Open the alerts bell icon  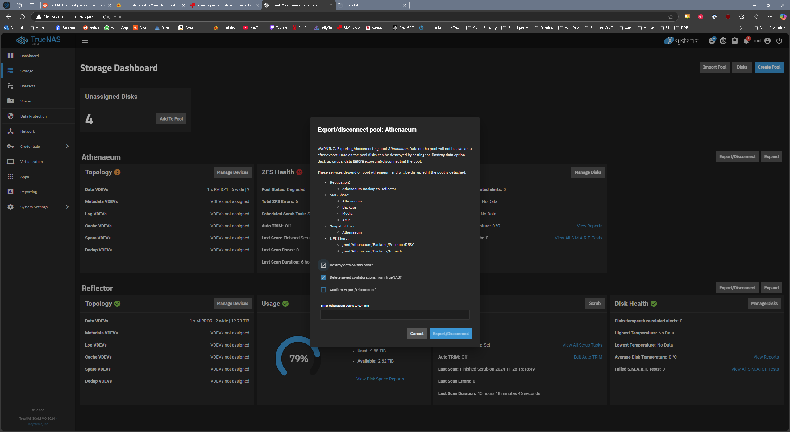tap(746, 41)
